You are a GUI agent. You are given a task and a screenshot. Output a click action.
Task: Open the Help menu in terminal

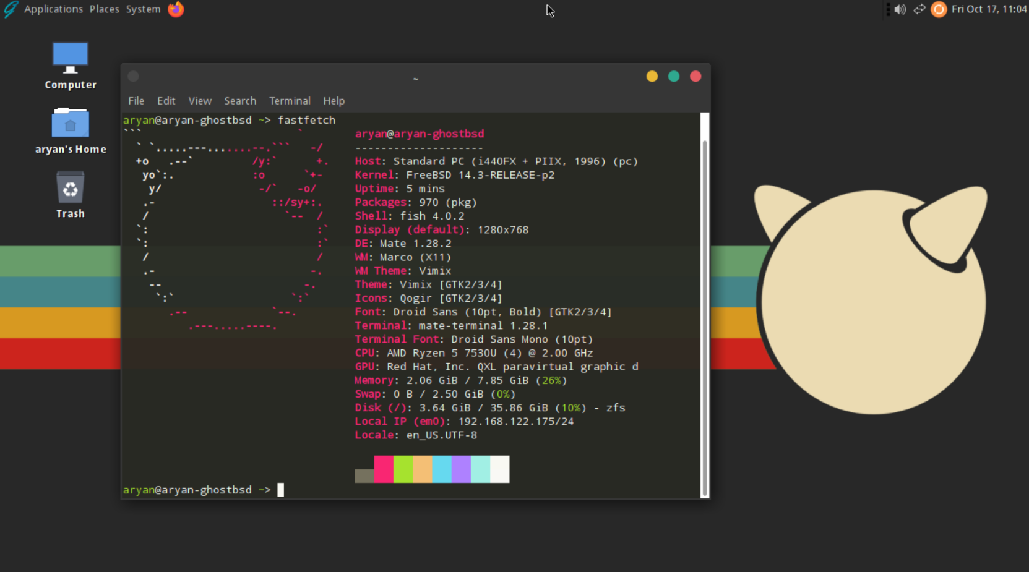click(x=334, y=101)
